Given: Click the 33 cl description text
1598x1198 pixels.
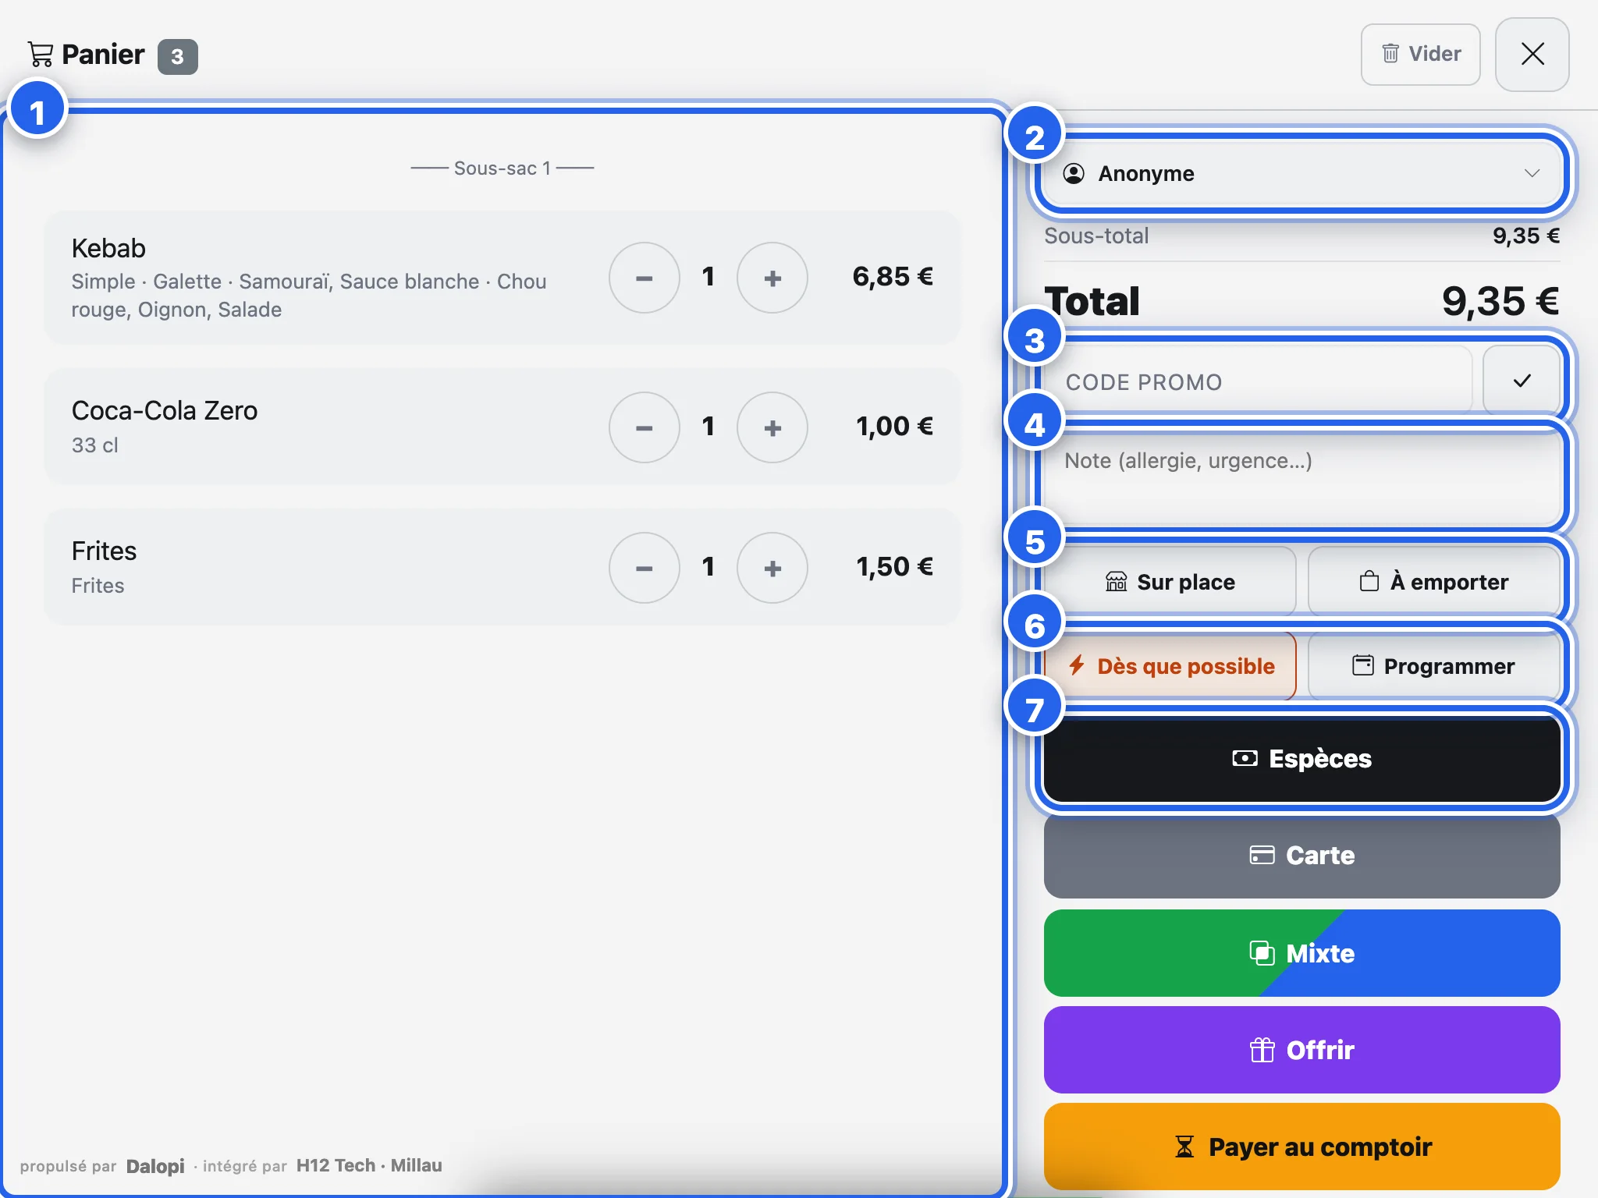Looking at the screenshot, I should (x=94, y=445).
